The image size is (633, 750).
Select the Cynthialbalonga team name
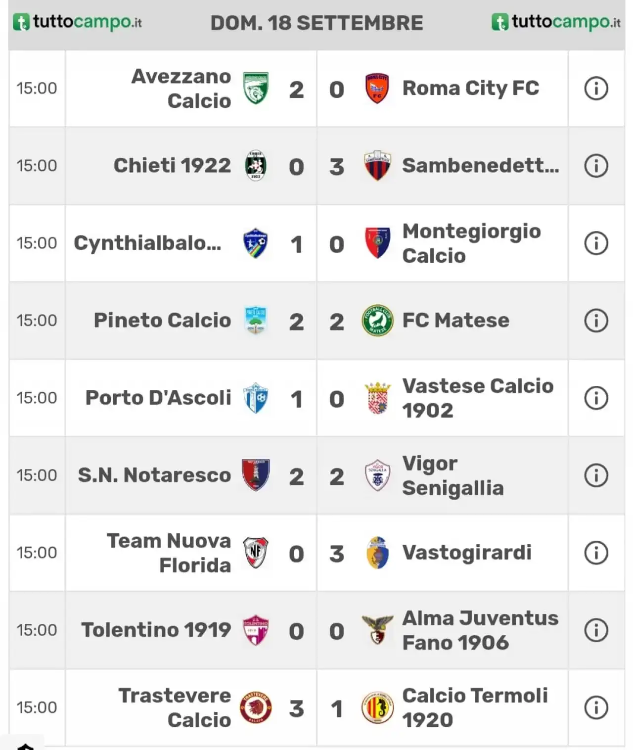[x=147, y=243]
